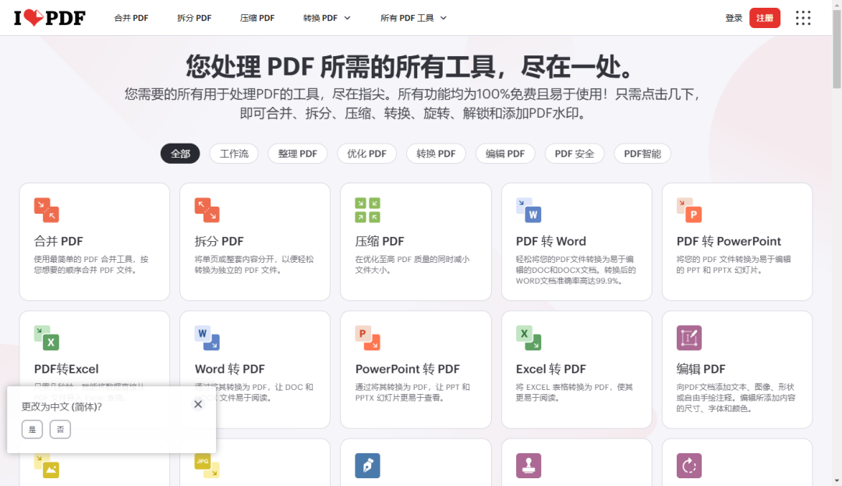842x486 pixels.
Task: Click the purple stamp watermark icon
Action: point(529,466)
